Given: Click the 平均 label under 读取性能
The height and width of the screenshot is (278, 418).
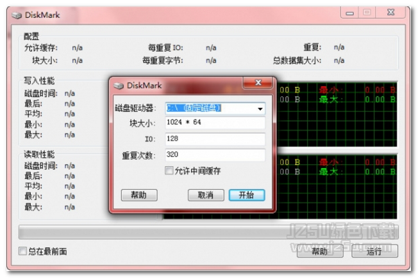Looking at the screenshot, I should [33, 186].
